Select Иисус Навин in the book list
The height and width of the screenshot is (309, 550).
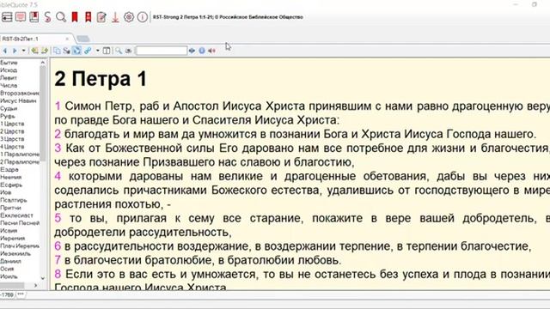[x=18, y=101]
